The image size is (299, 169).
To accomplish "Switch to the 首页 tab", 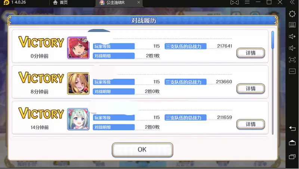I will coord(60,3).
